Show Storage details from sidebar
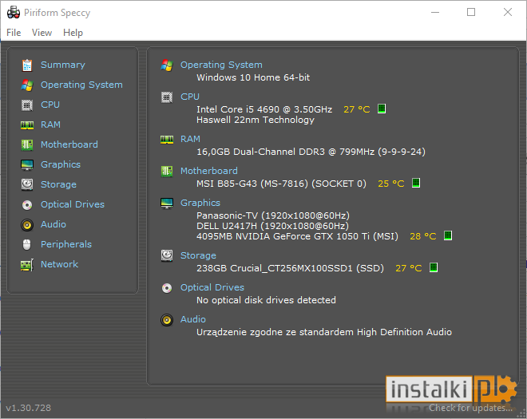Viewport: 527px width, 419px height. point(58,184)
